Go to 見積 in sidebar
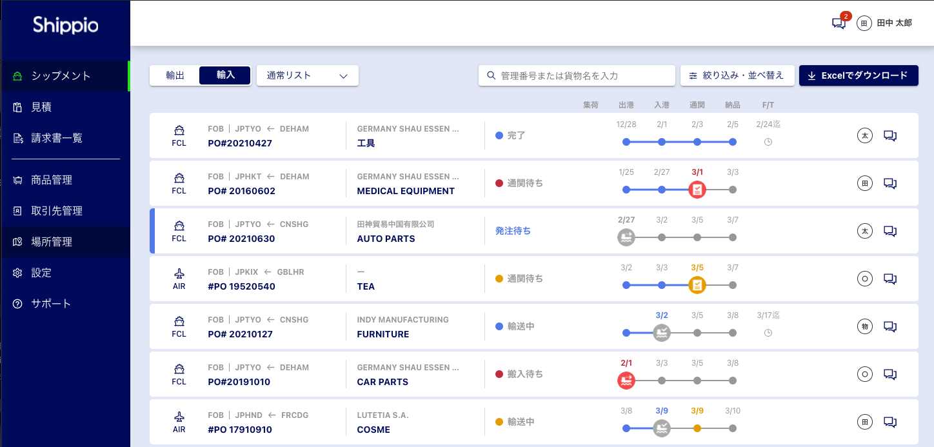 [x=41, y=107]
